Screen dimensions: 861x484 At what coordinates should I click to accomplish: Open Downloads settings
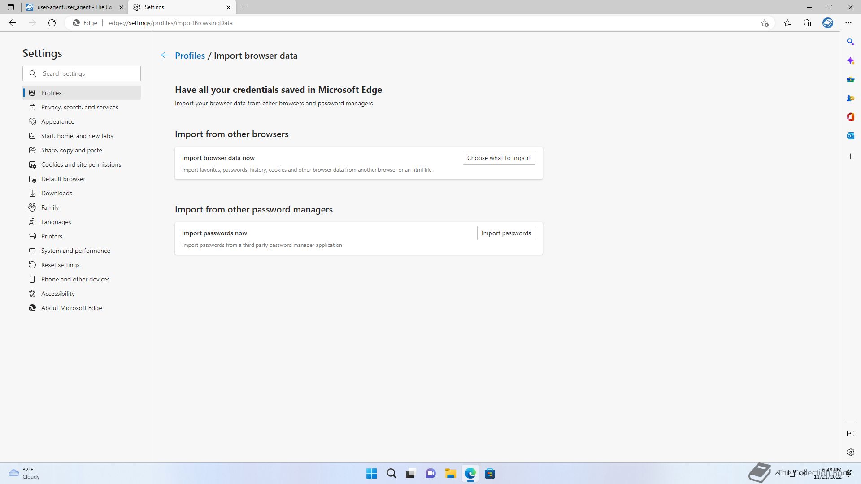(x=82, y=193)
